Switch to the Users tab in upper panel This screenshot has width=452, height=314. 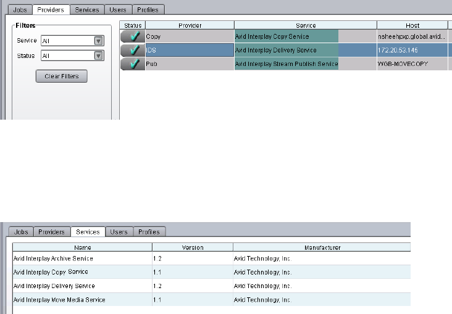118,10
